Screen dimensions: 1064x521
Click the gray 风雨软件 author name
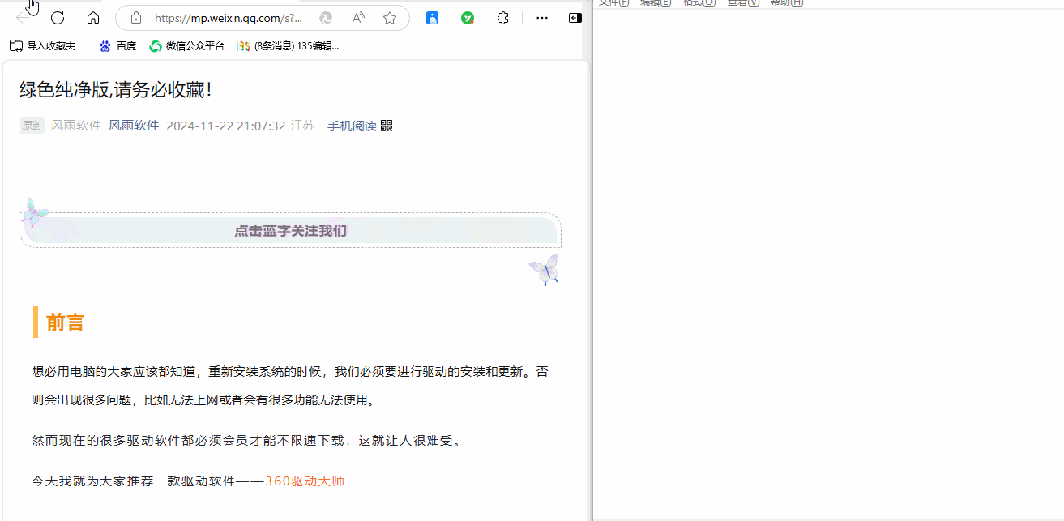click(76, 125)
